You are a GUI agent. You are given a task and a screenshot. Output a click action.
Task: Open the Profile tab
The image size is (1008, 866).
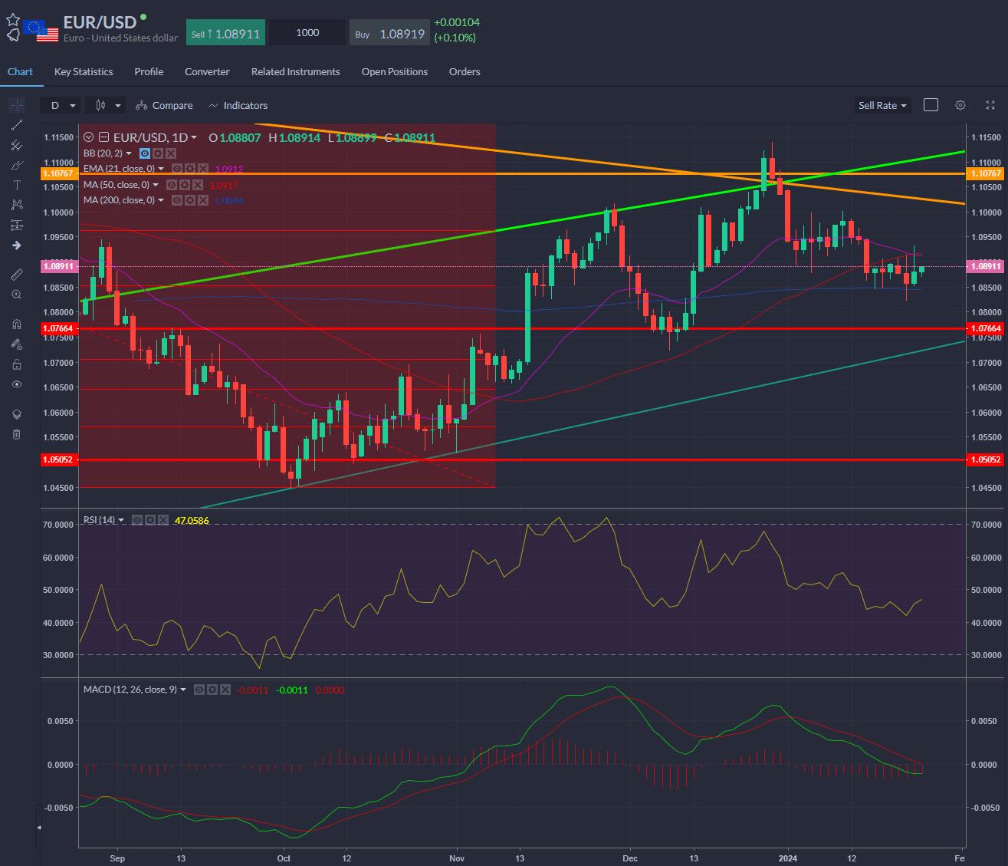[149, 71]
